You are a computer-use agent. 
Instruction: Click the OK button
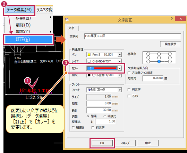point(102,143)
